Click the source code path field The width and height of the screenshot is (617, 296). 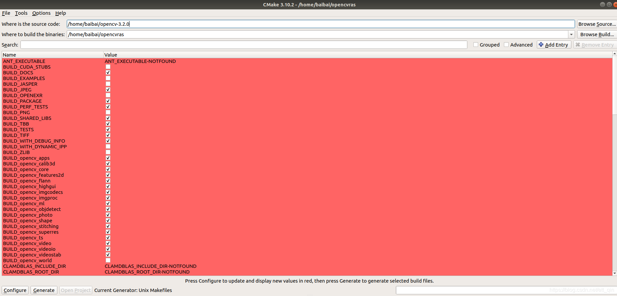point(321,24)
